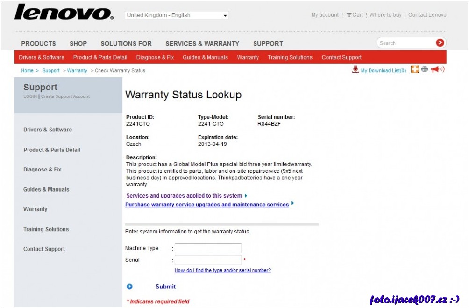Viewport: 469px width, 308px height.
Task: Open the United Kingdom - English country dropdown
Action: [x=177, y=15]
